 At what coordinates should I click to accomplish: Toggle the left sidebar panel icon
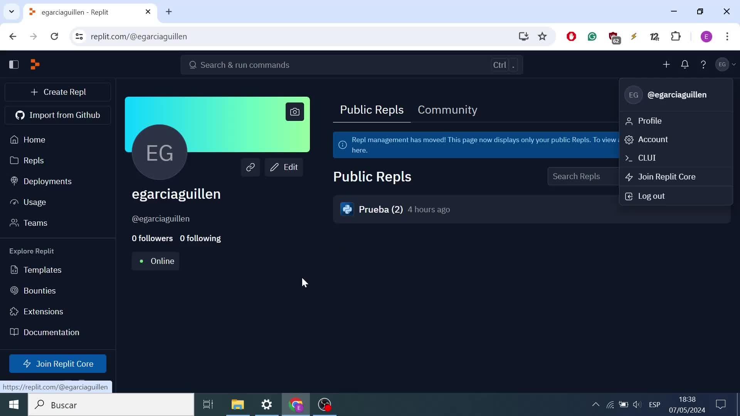pyautogui.click(x=14, y=64)
